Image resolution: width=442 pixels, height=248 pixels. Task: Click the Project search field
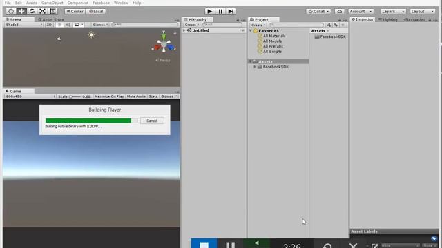pos(296,25)
